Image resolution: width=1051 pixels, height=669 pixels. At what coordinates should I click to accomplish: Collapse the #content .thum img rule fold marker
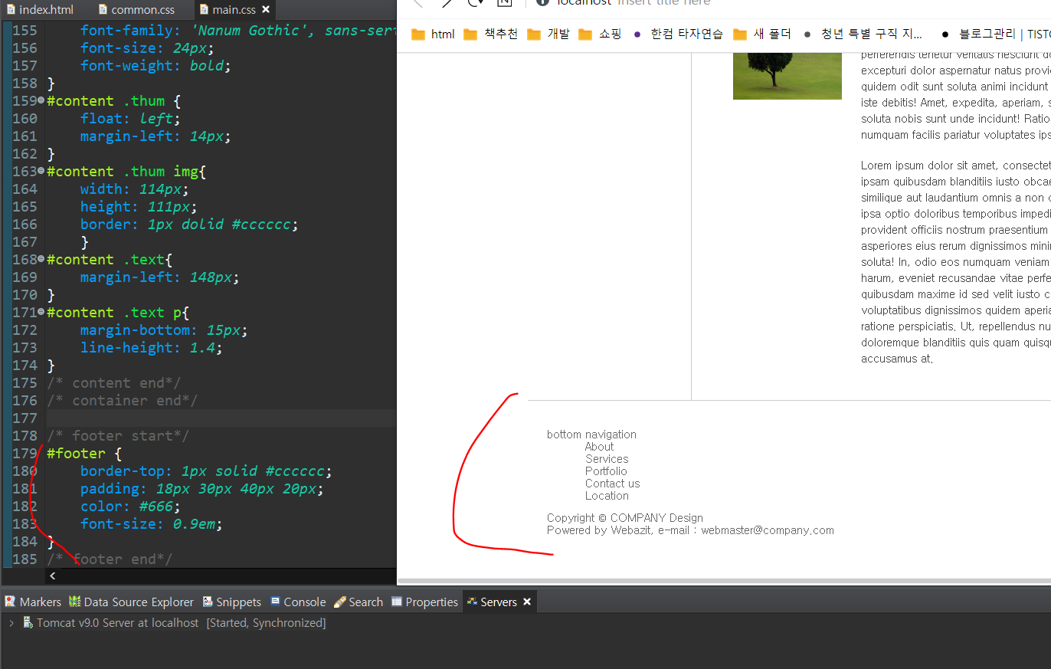41,171
